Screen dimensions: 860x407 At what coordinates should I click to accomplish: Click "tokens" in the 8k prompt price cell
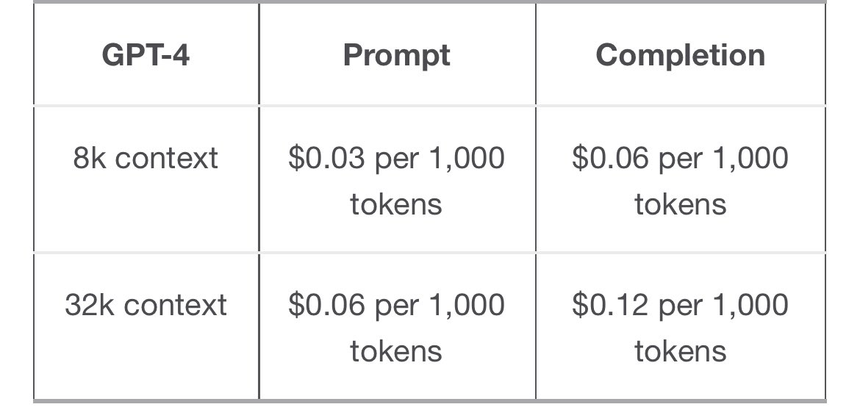pos(396,203)
